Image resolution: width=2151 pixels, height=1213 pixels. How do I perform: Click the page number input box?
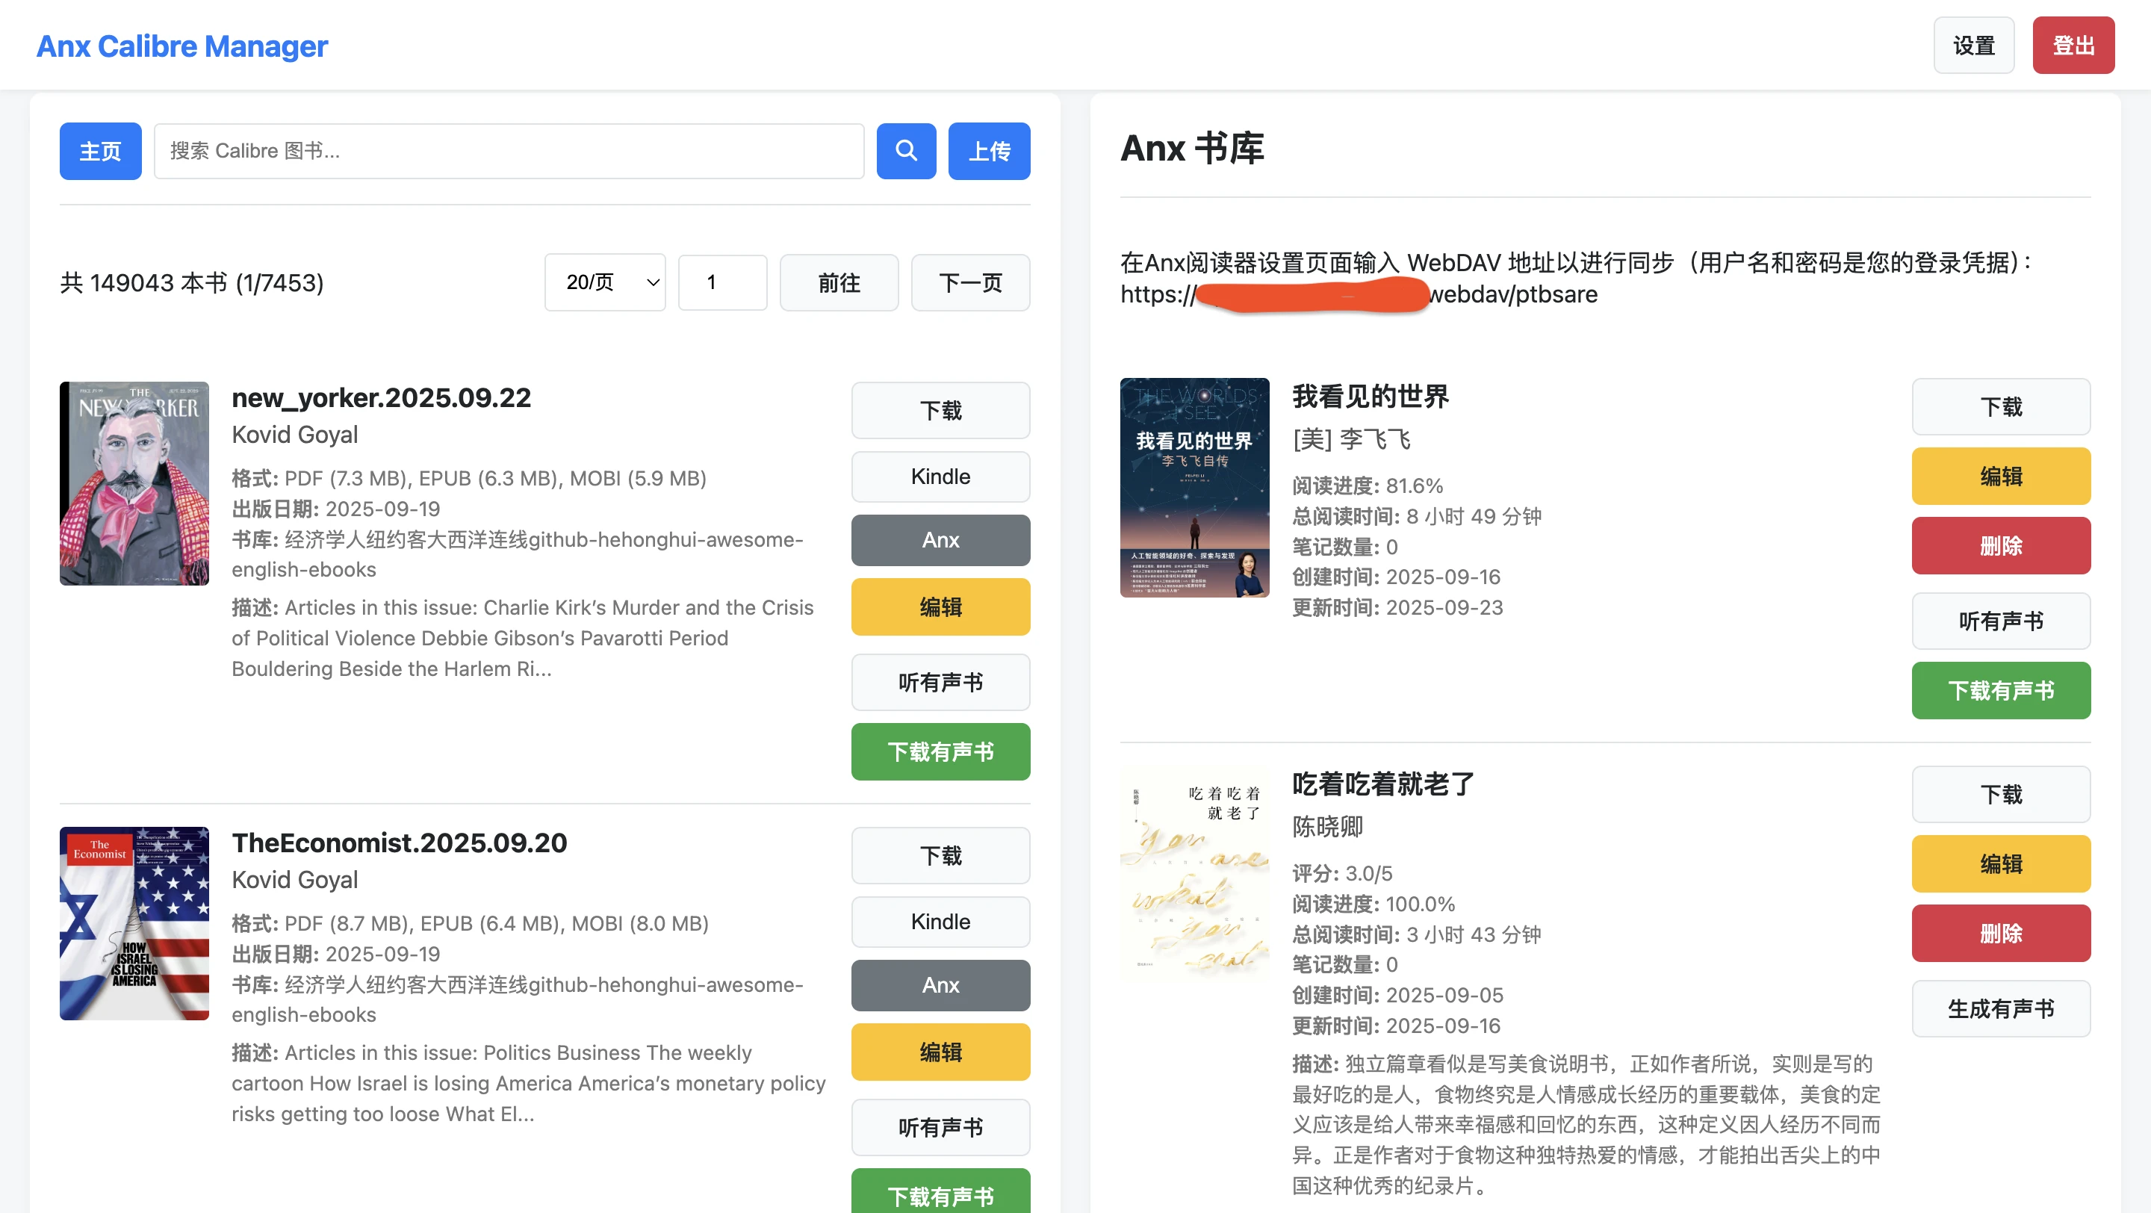pyautogui.click(x=722, y=282)
